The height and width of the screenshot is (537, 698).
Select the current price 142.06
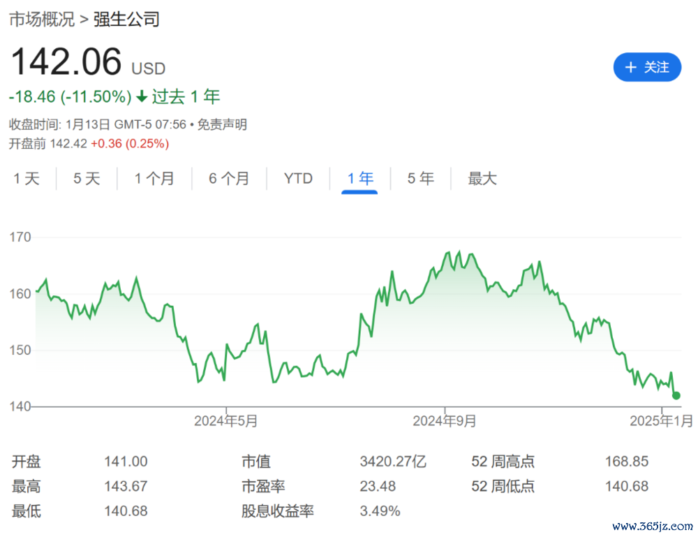pyautogui.click(x=66, y=61)
